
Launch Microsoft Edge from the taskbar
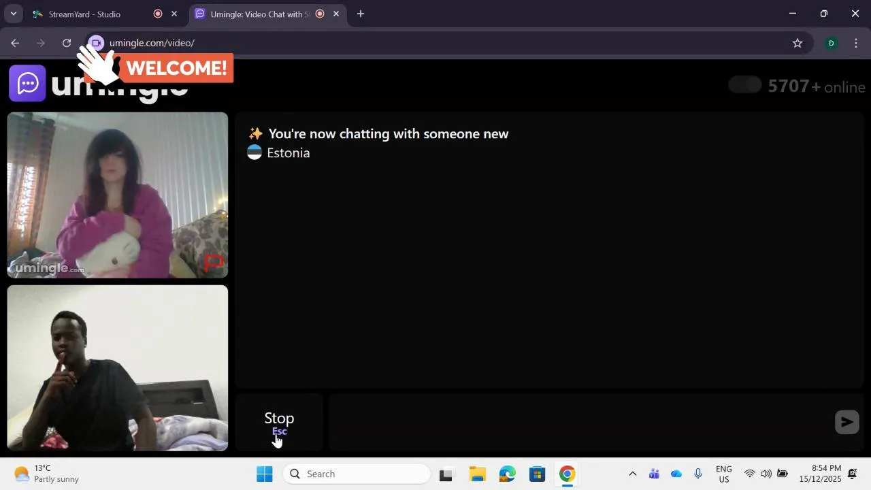click(508, 474)
